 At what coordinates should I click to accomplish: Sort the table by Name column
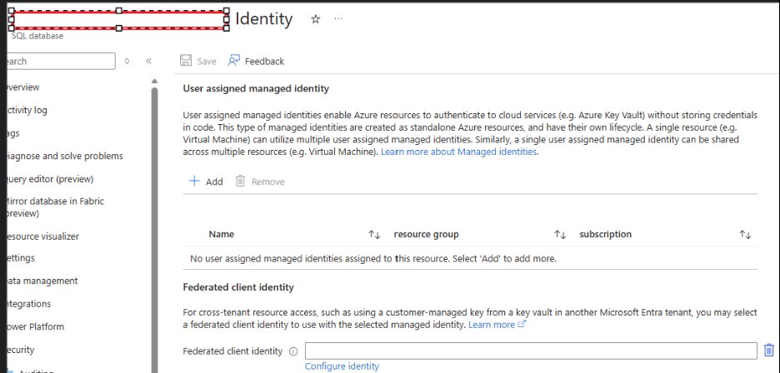coord(374,235)
